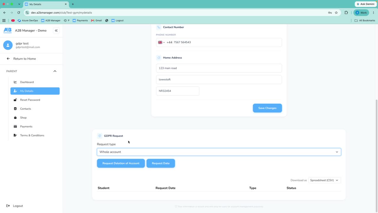
Task: Collapse the PARENT section chevron
Action: (55, 71)
